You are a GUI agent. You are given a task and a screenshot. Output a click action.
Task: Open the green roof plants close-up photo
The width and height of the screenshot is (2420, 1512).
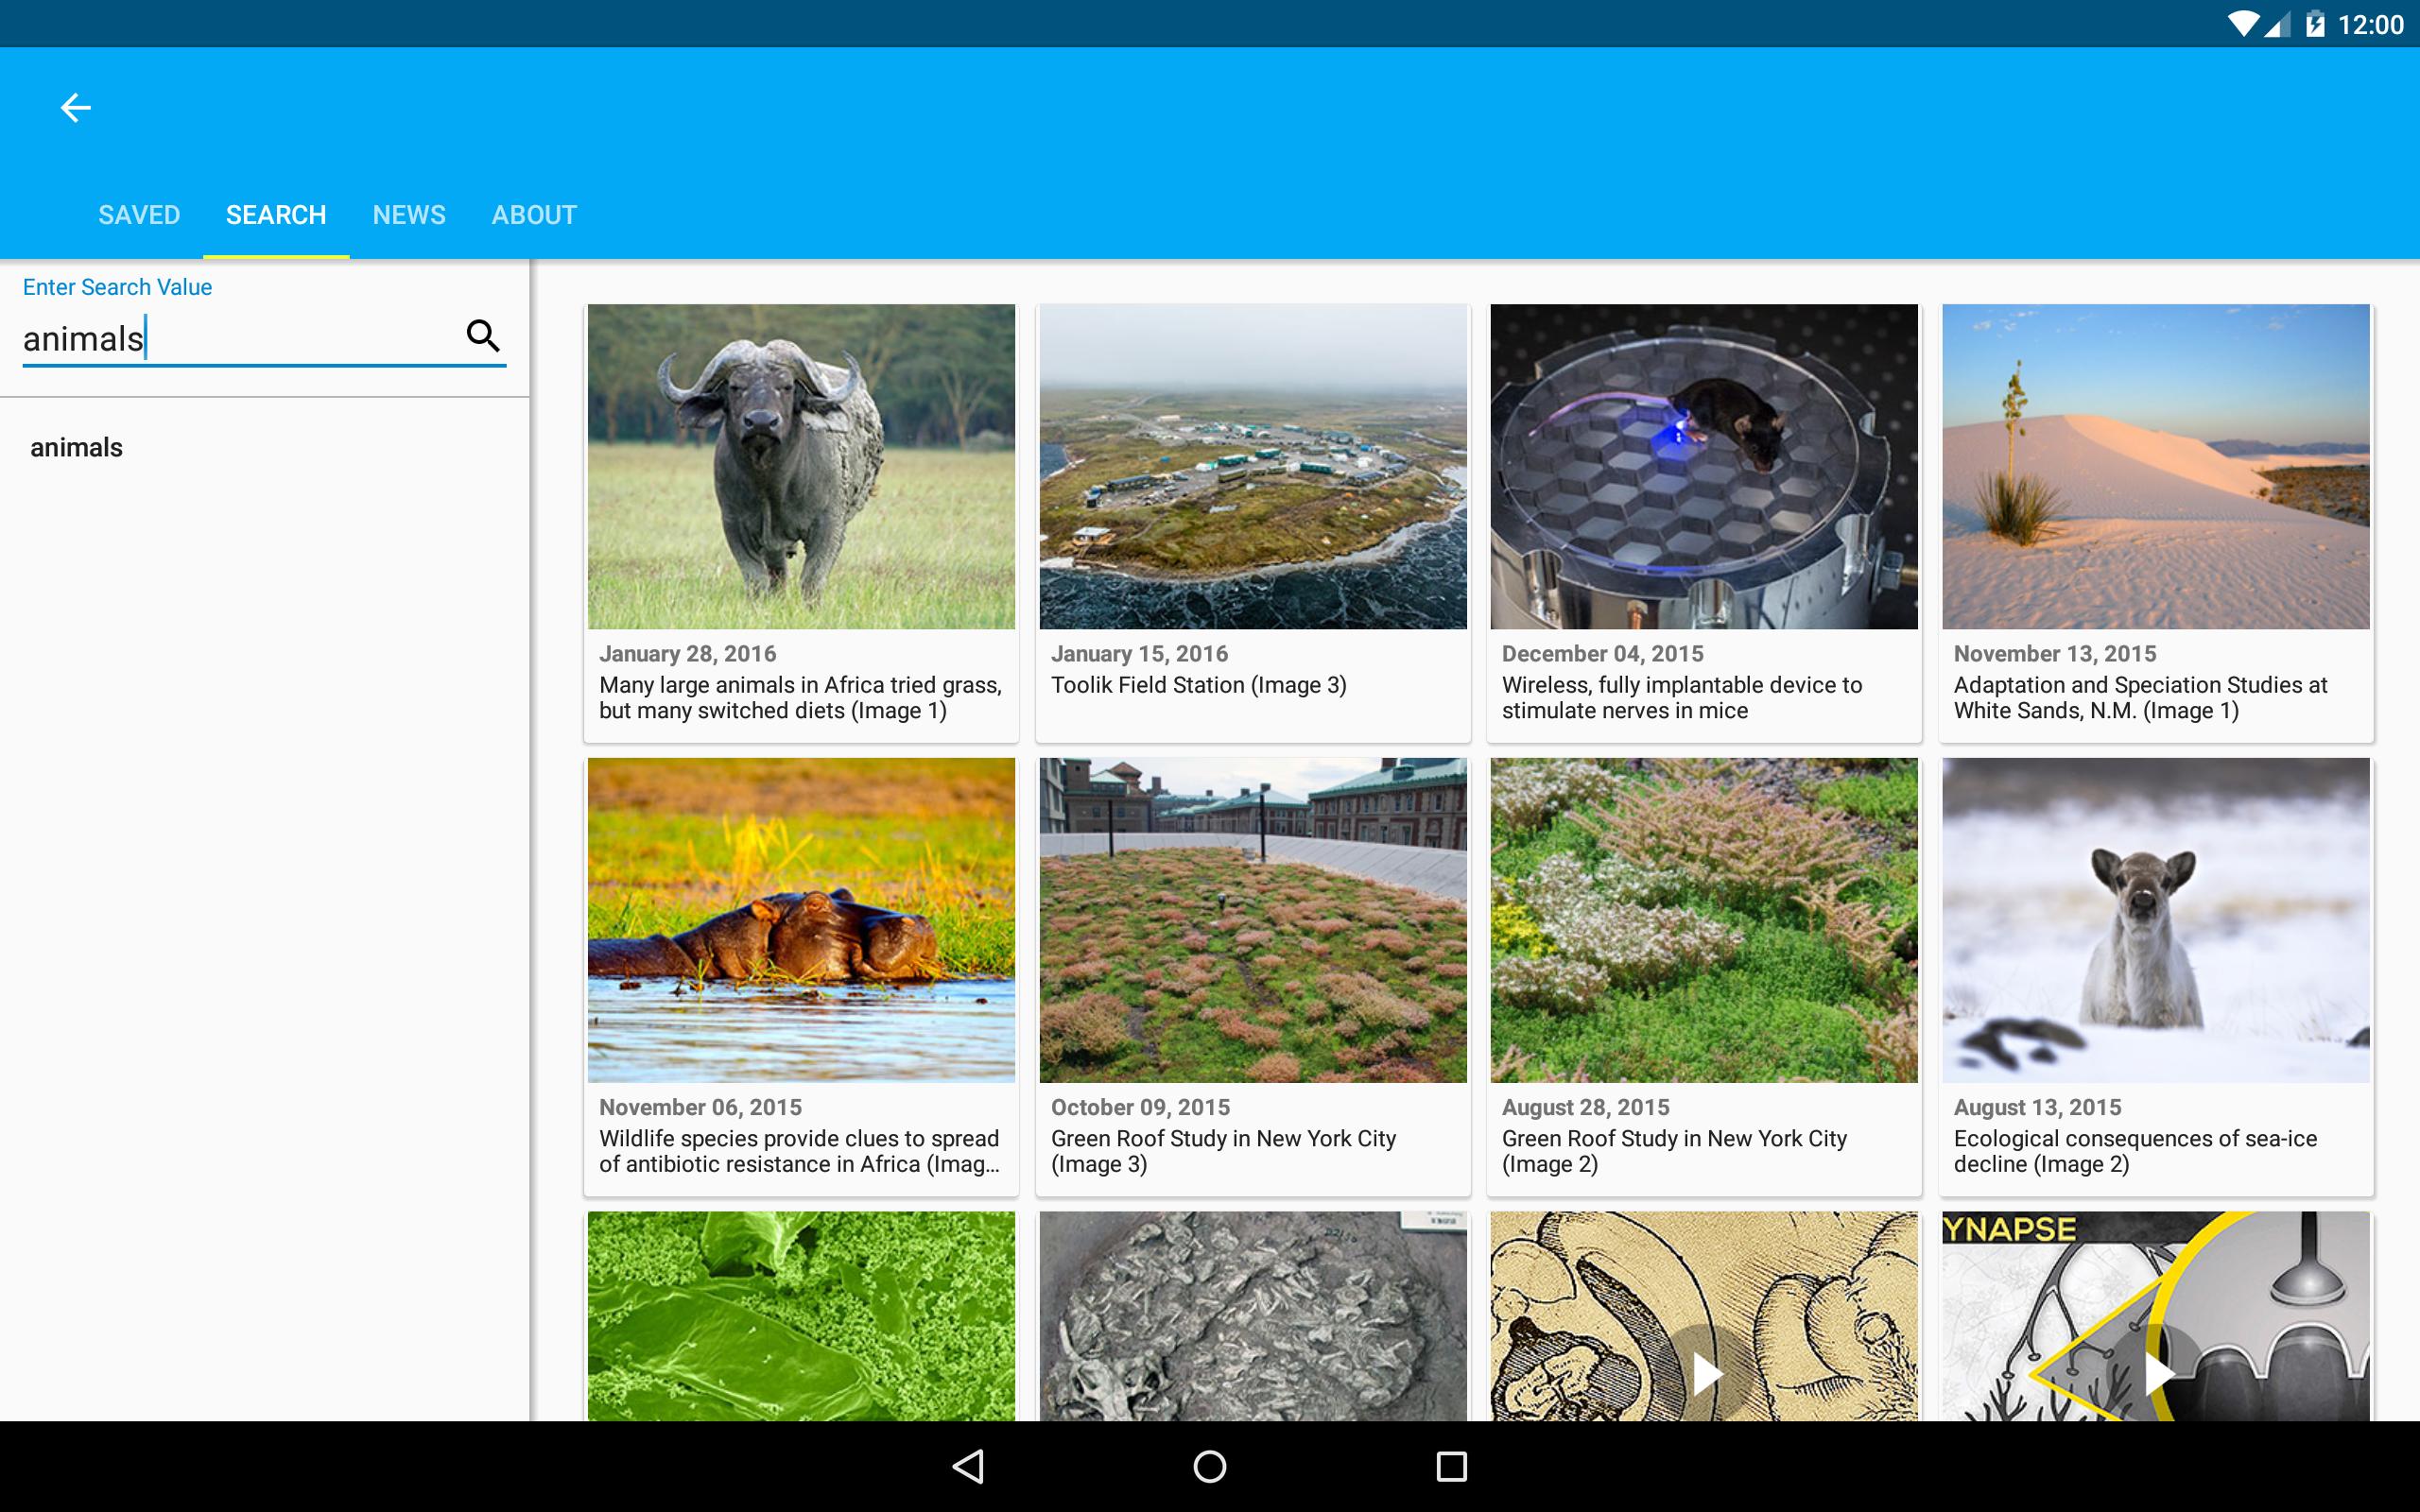pos(1704,920)
